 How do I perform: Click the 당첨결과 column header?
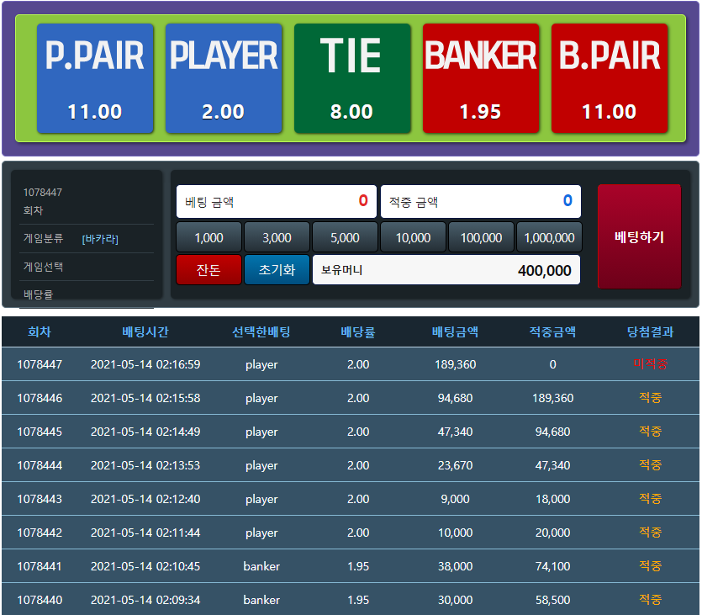(x=650, y=332)
